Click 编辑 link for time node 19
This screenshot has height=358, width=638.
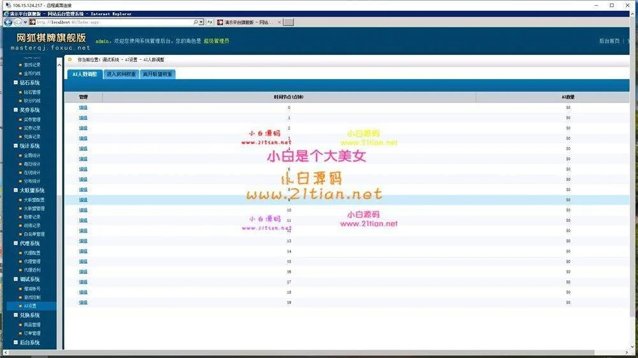(83, 302)
